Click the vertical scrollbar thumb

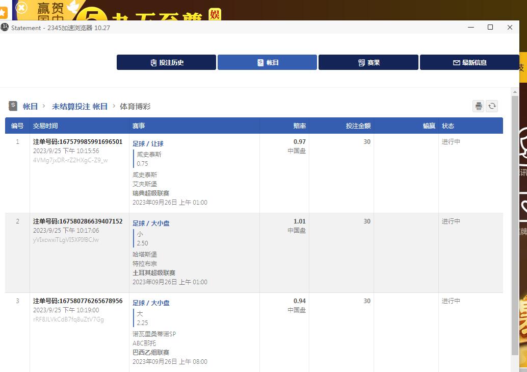(515, 225)
